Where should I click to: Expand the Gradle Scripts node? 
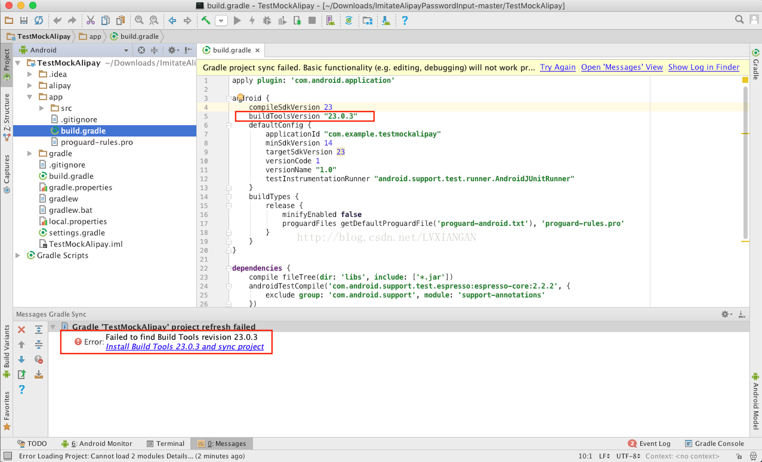point(18,256)
